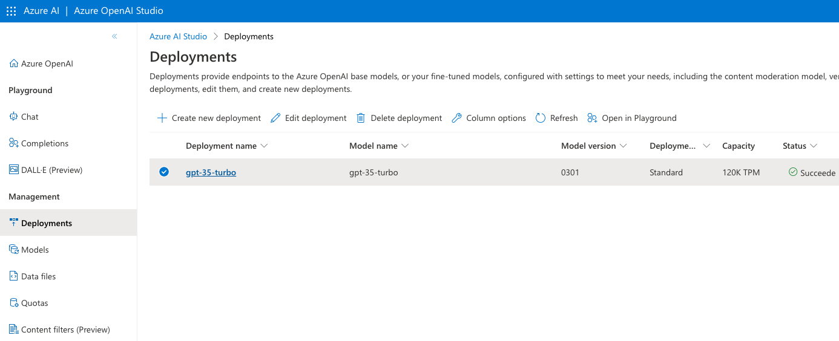Open Model version column sort chevron
Viewport: 839px width, 341px height.
(623, 146)
